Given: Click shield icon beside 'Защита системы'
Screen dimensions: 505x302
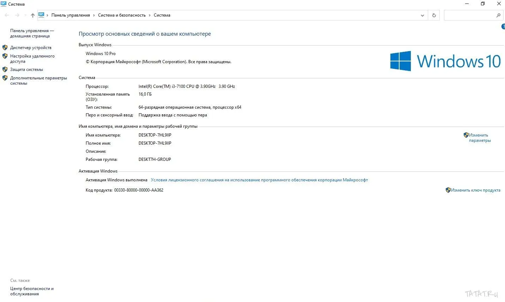Looking at the screenshot, I should point(5,69).
